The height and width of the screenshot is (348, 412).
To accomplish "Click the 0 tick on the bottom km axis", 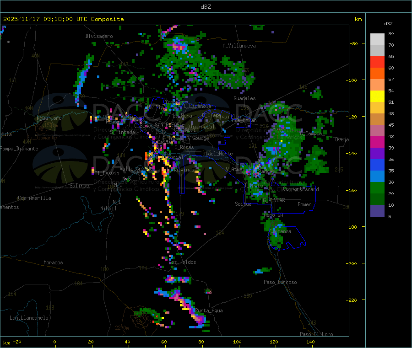I will [54, 342].
